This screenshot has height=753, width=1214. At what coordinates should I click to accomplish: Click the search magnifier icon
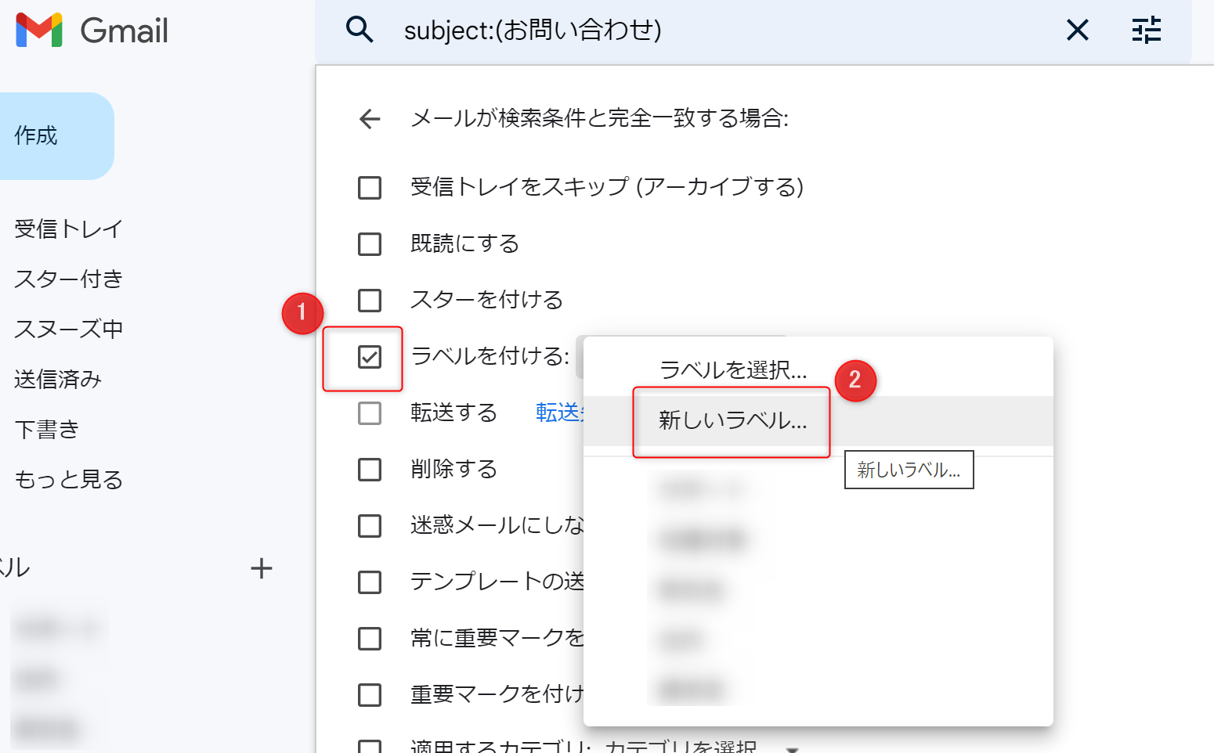click(360, 30)
